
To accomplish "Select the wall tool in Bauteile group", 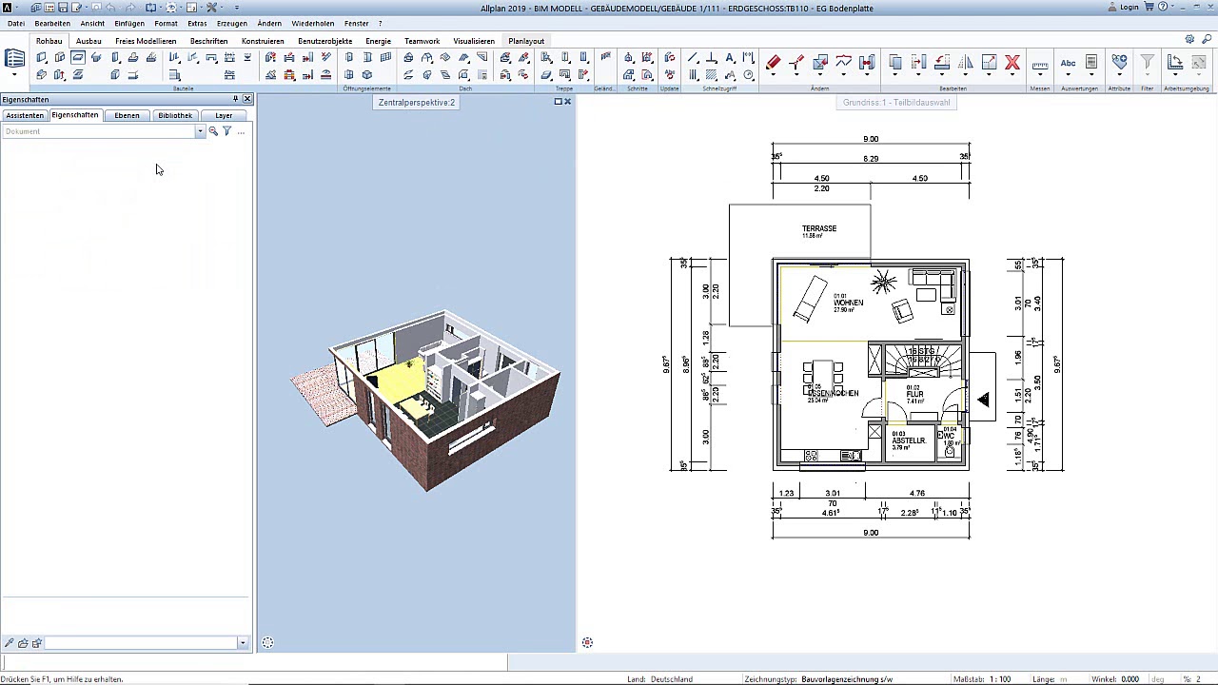I will click(x=41, y=58).
